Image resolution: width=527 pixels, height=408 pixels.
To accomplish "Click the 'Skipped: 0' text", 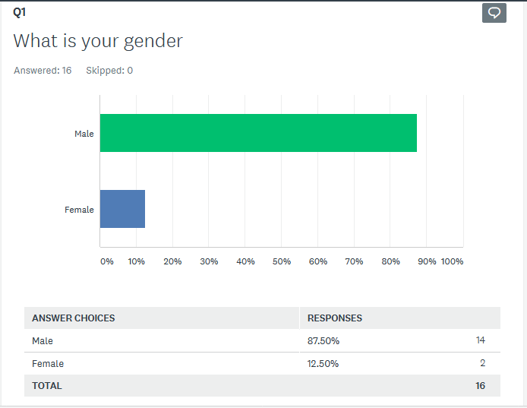I will pos(109,71).
